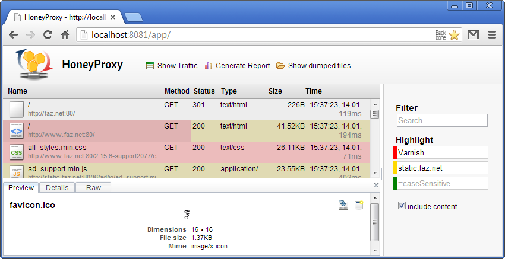Click the favicon.ico heading in preview
505x259 pixels.
(32, 205)
